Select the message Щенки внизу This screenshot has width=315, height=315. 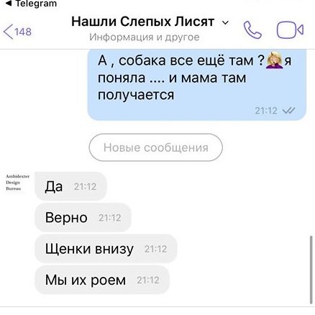[x=106, y=249]
